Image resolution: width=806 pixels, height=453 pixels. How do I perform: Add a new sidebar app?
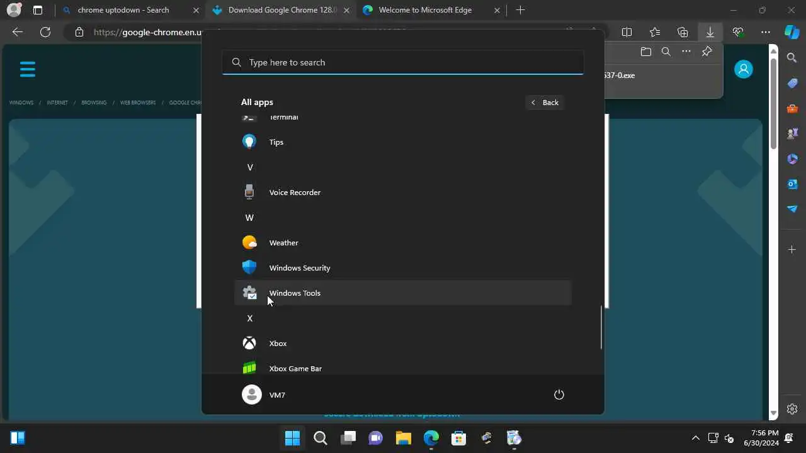792,250
